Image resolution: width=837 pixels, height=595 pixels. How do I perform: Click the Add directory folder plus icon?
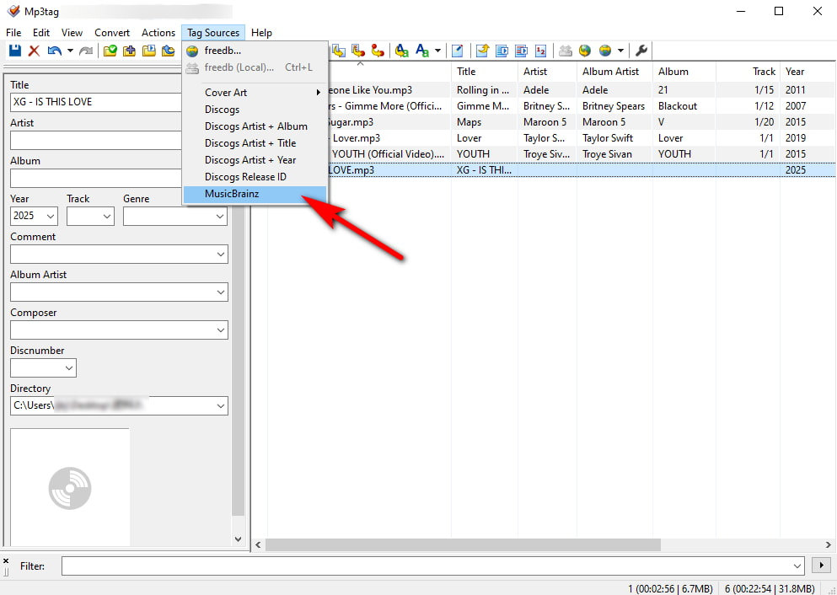129,51
